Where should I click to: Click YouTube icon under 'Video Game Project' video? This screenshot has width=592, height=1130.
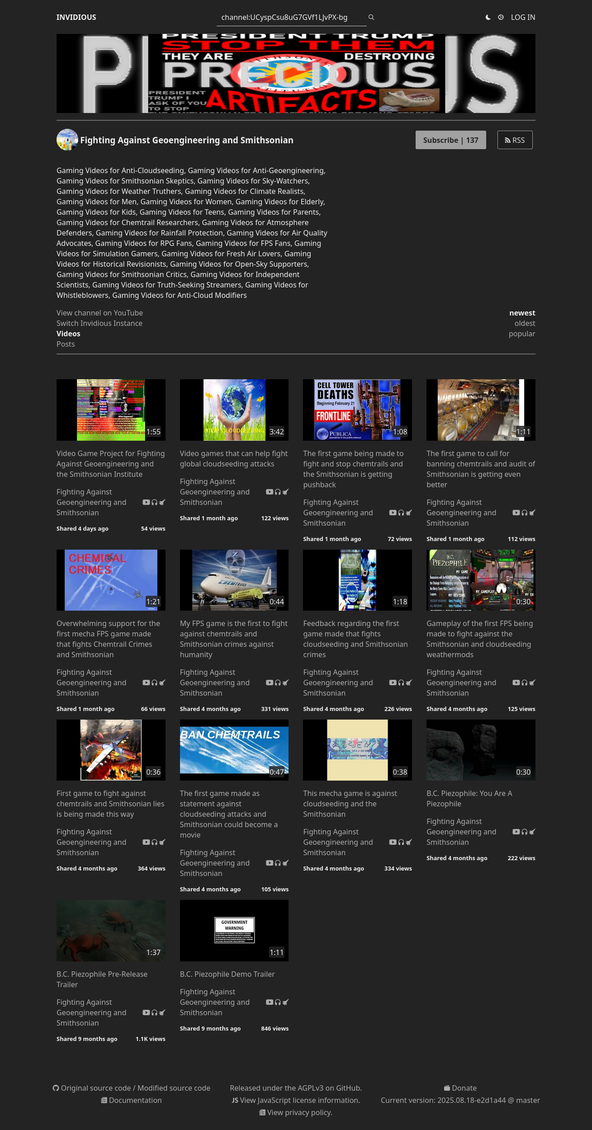tap(146, 502)
